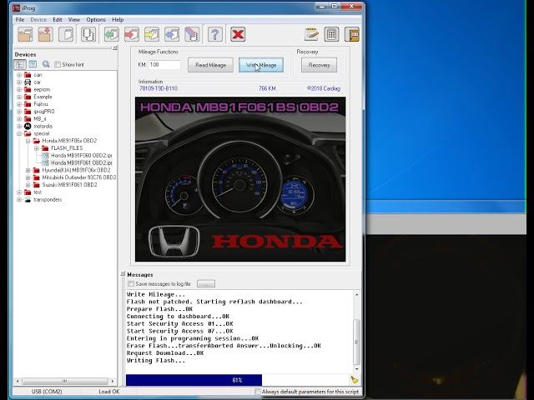
Task: Select Mitsubishi Outlander 93C76 OBD2 folder
Action: (x=79, y=177)
